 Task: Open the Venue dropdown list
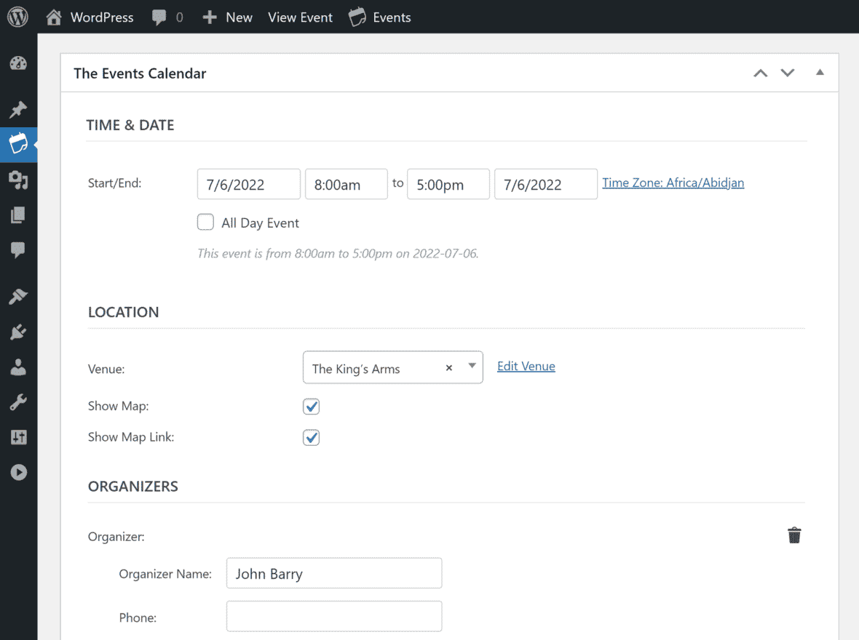(x=472, y=367)
